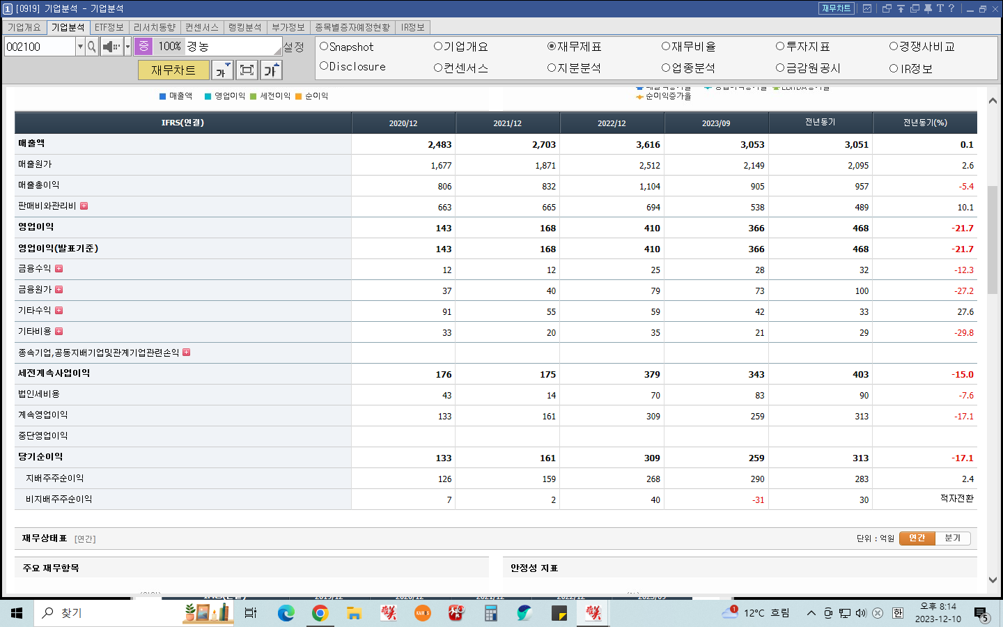Click the speaker sound alert icon
Image resolution: width=1003 pixels, height=627 pixels.
point(111,47)
